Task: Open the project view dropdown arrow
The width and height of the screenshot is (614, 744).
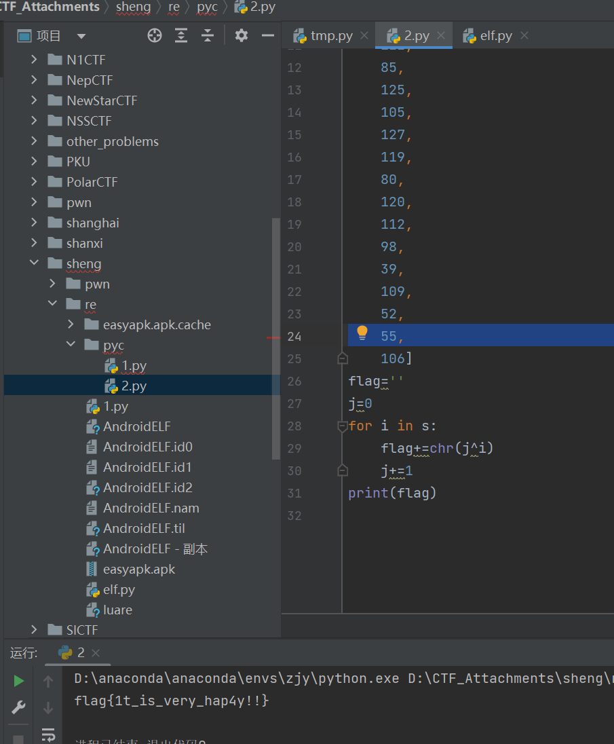Action: pyautogui.click(x=81, y=36)
